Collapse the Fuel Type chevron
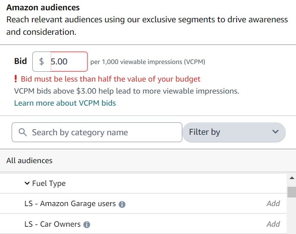The image size is (296, 234). click(x=27, y=183)
